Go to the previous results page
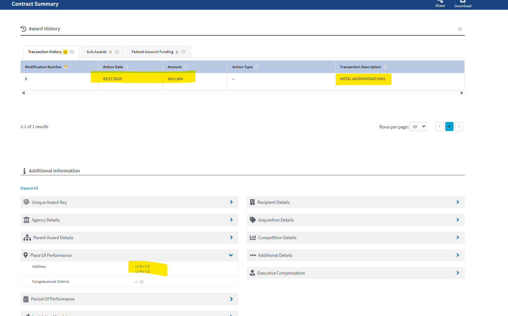The width and height of the screenshot is (508, 316). tap(439, 126)
